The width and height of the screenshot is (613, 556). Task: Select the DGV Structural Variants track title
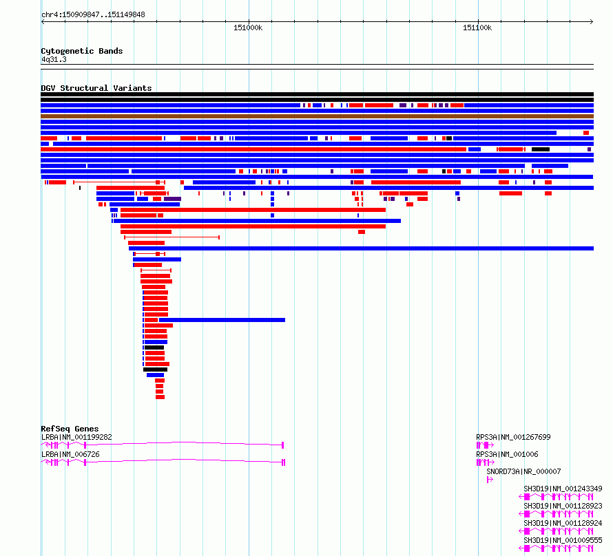[x=96, y=88]
